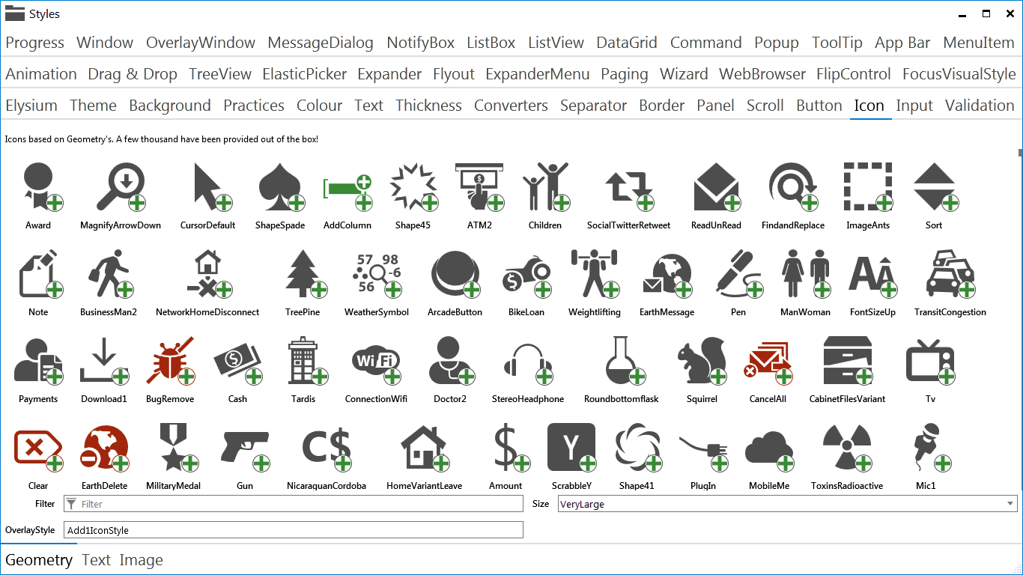
Task: Edit the OverlayStyle field containing Add1IconStyle
Action: tap(292, 529)
